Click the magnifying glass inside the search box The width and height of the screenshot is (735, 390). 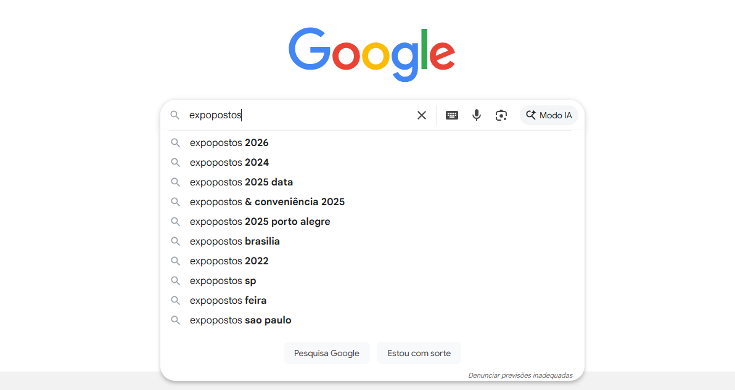point(175,115)
